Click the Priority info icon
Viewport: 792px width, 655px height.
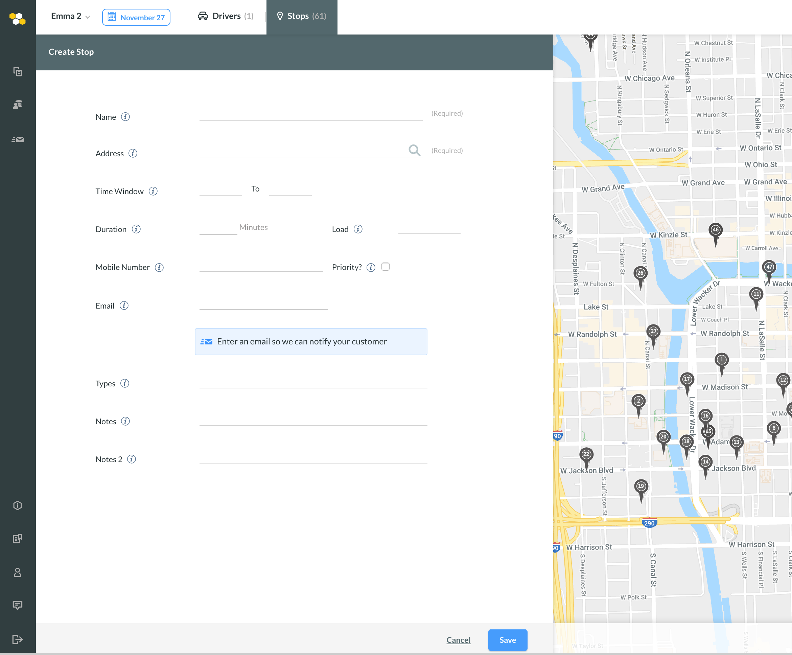(x=371, y=268)
